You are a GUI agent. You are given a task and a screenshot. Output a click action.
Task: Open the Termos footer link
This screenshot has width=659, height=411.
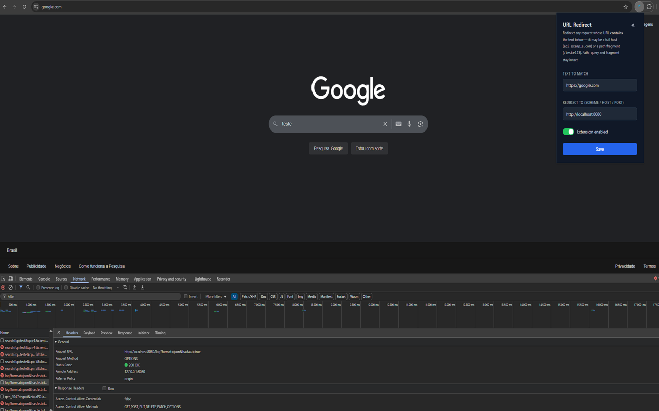coord(649,266)
